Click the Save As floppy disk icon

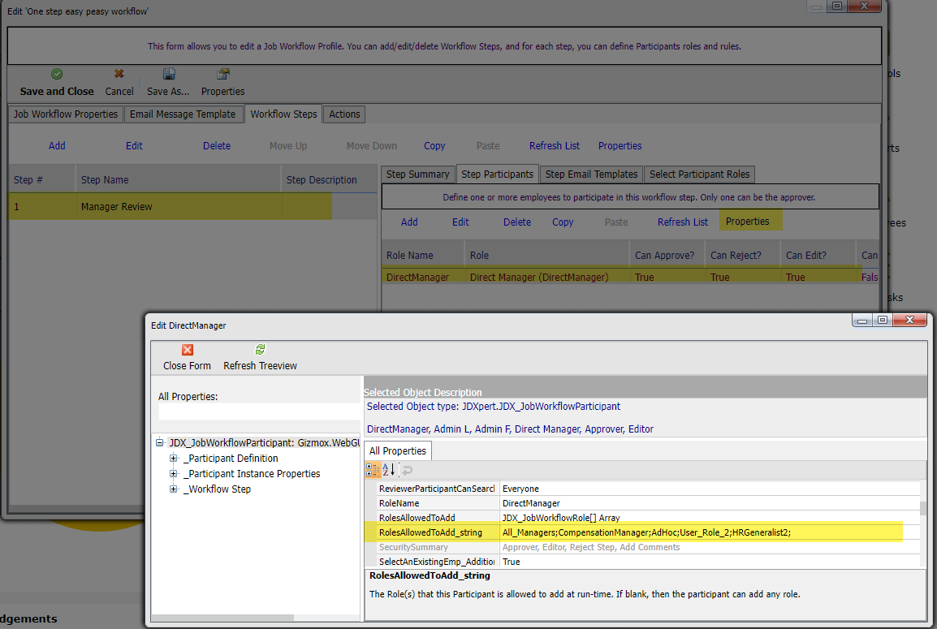[169, 74]
